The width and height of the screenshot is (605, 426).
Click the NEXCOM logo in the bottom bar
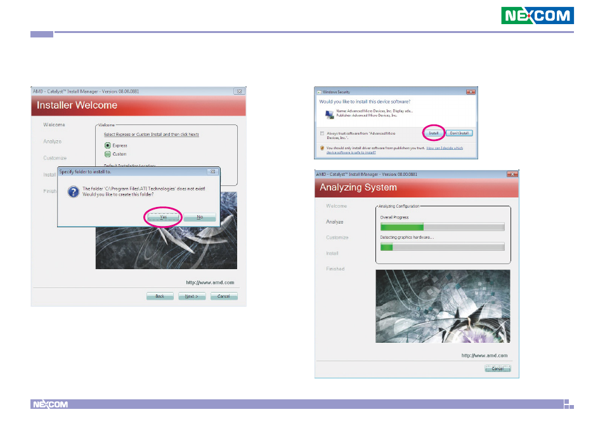pyautogui.click(x=50, y=404)
